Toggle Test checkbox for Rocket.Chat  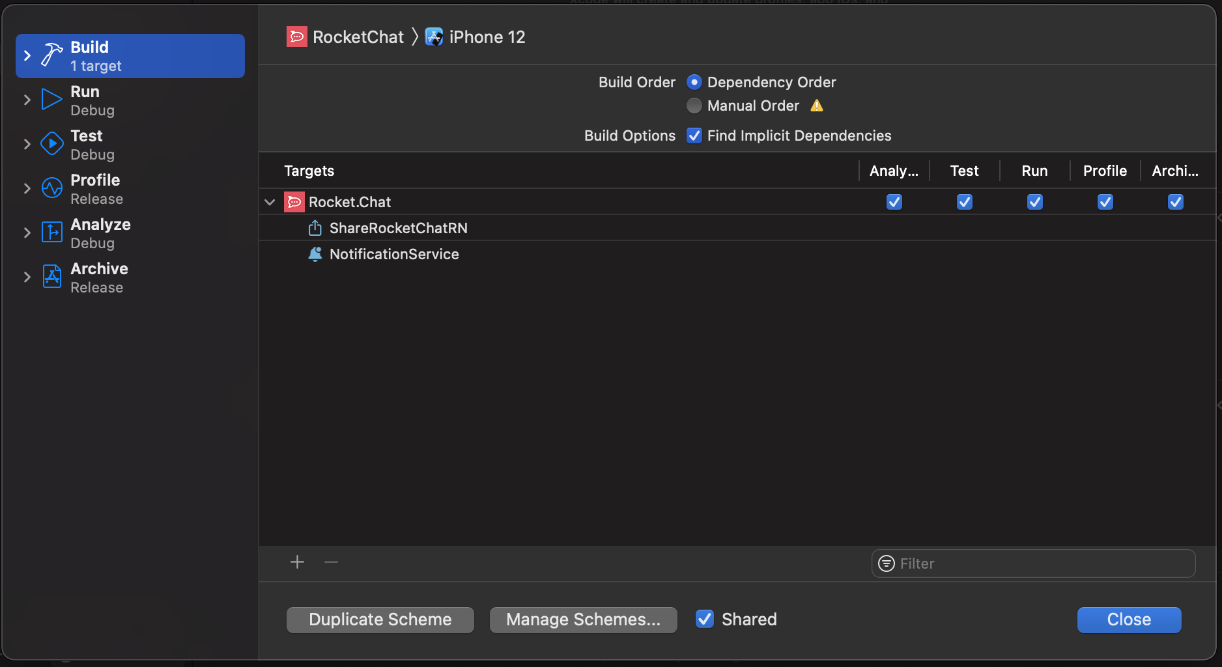[965, 202]
